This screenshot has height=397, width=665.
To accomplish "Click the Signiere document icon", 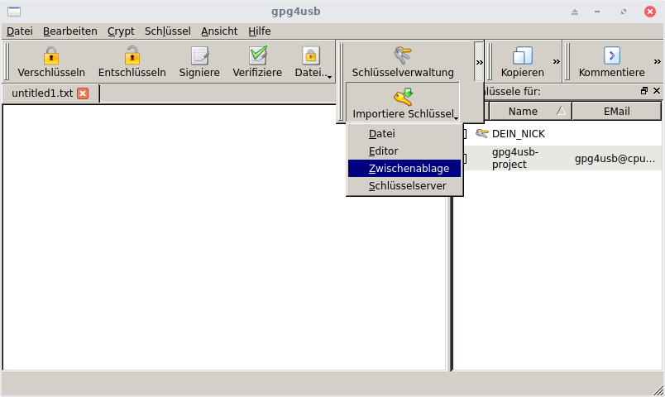I will pyautogui.click(x=200, y=55).
